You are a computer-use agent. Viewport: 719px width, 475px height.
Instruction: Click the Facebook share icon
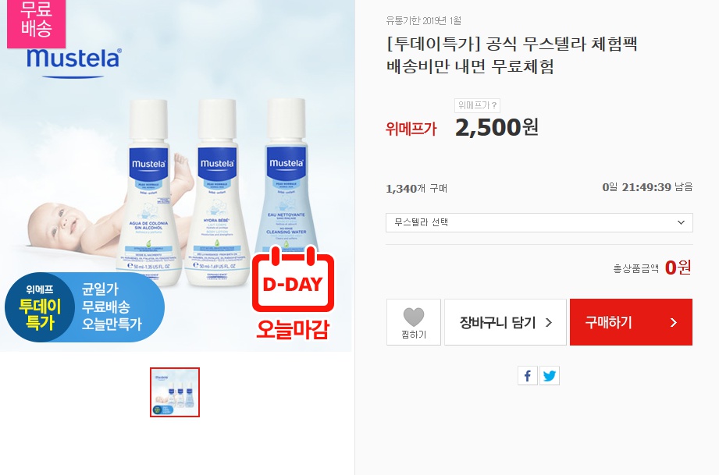(x=527, y=376)
